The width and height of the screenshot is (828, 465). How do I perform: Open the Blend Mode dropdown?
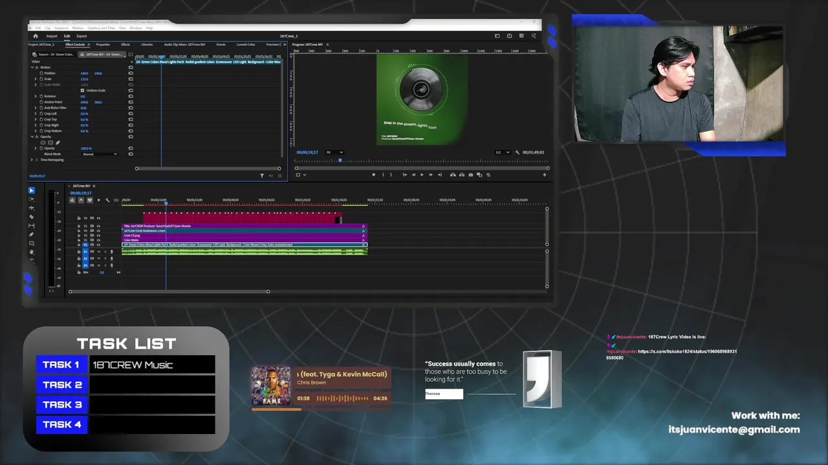tap(100, 154)
